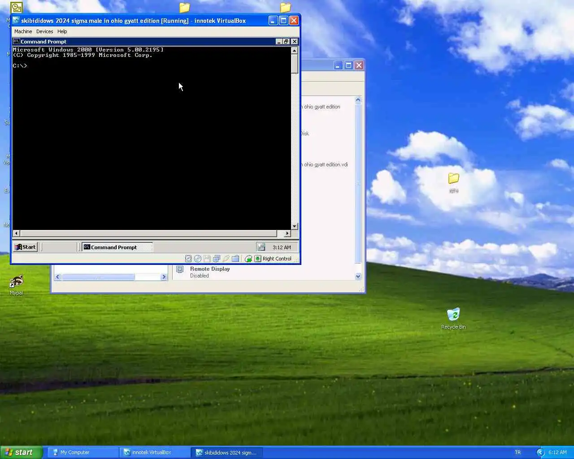Click the CD/DVD optical drive status icon
The width and height of the screenshot is (574, 459).
tap(198, 259)
